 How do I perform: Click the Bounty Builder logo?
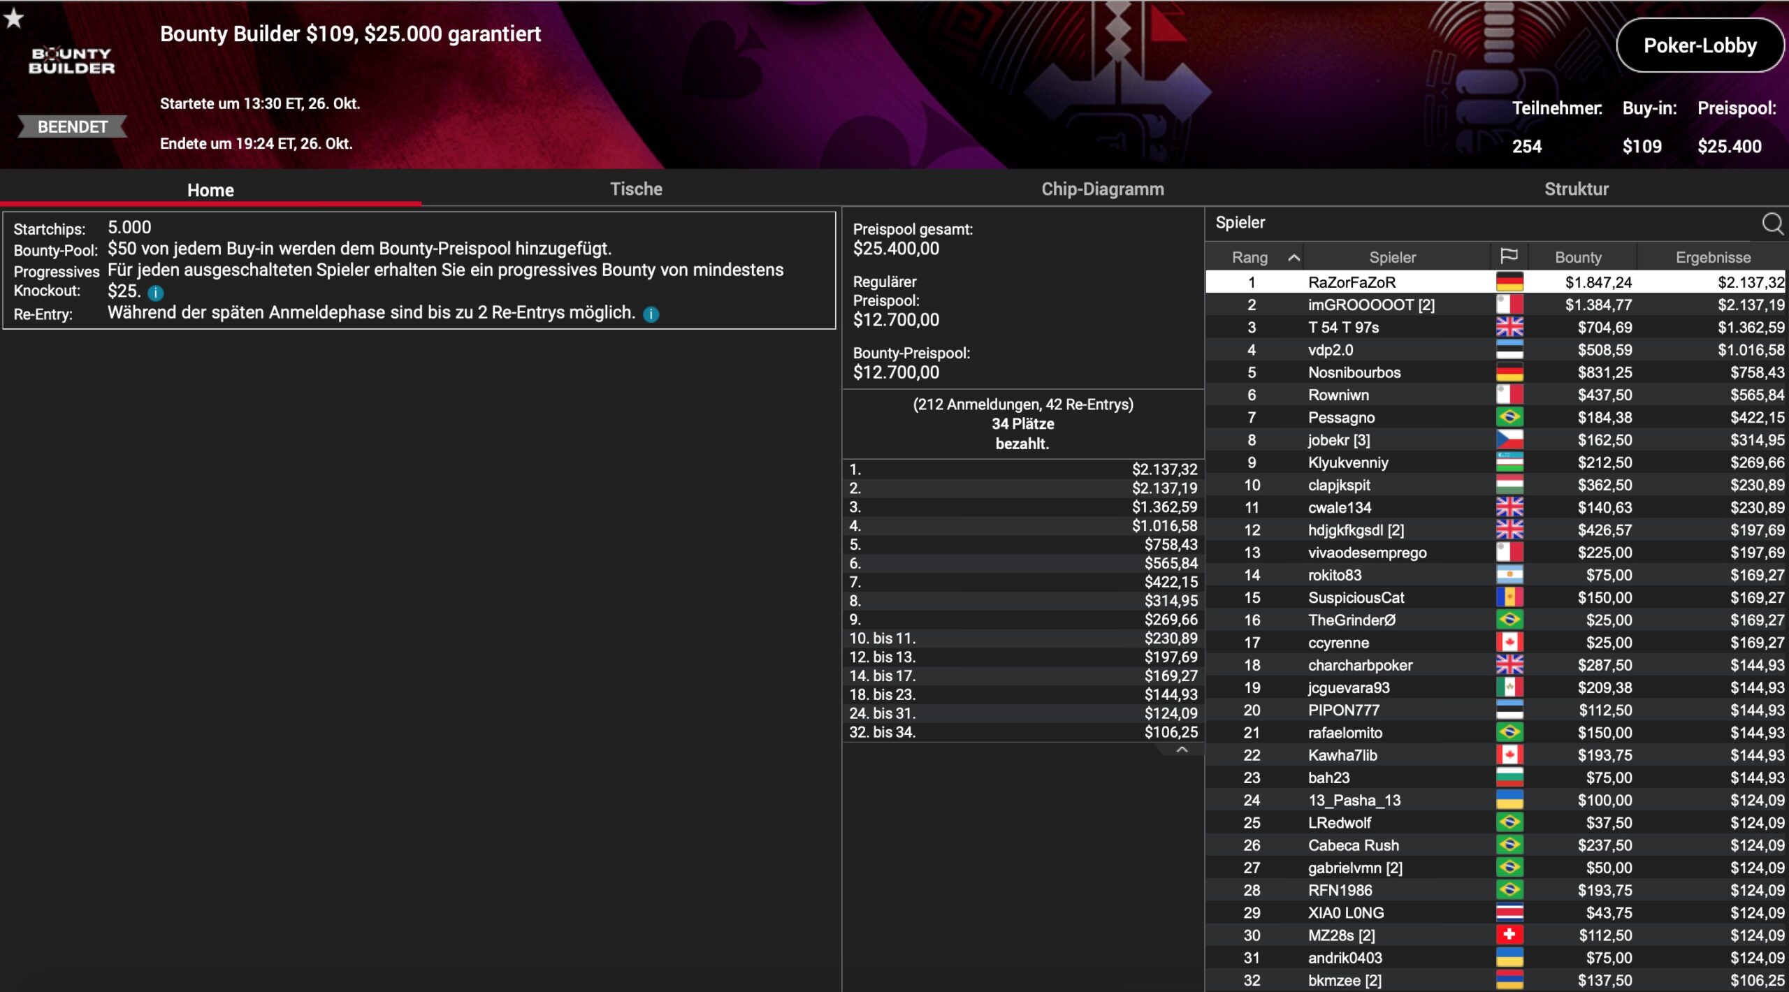(x=71, y=61)
